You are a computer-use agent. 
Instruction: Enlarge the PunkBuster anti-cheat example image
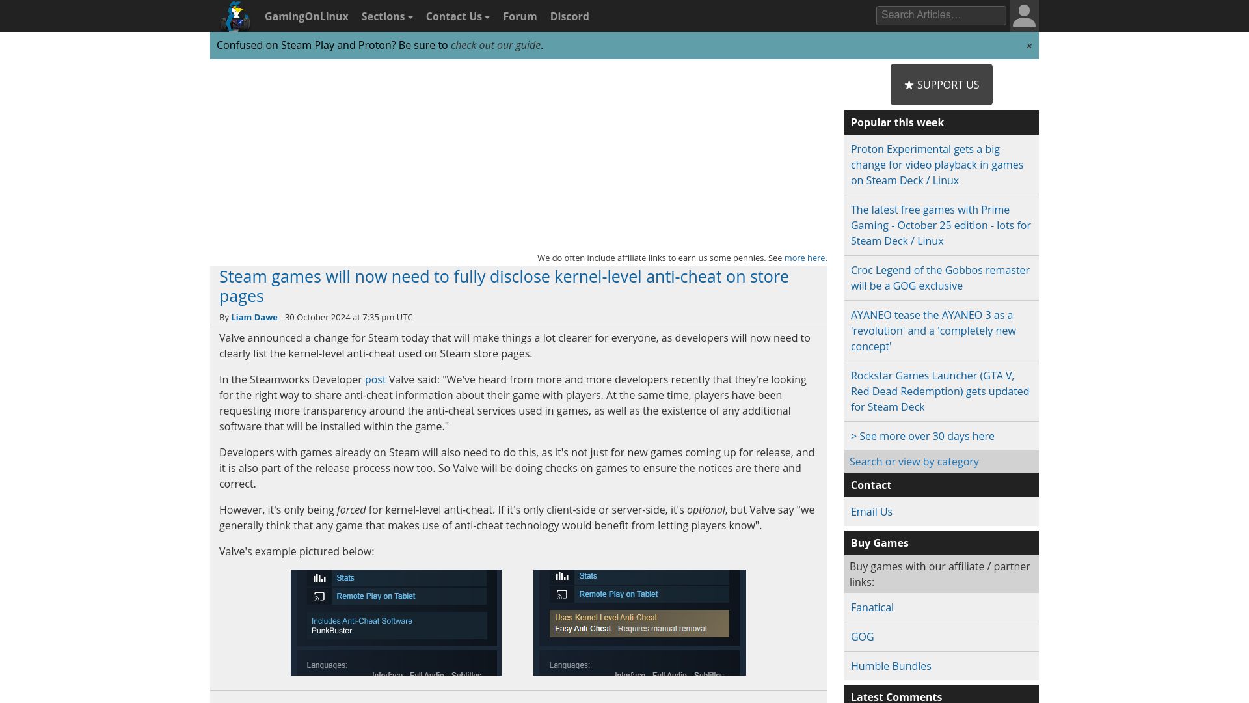(x=396, y=622)
